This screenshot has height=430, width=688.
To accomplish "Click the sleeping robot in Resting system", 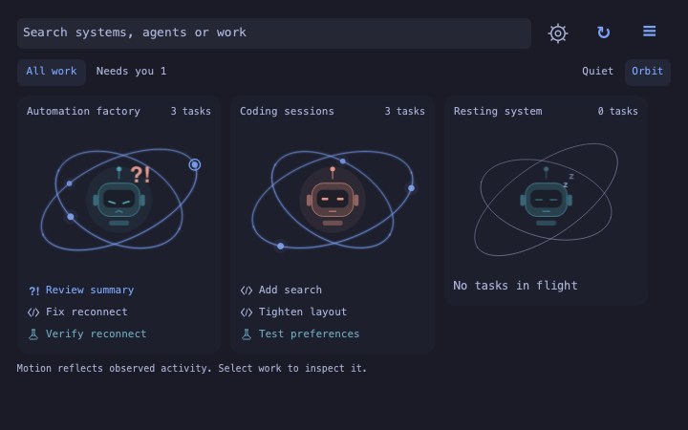I will 546,199.
